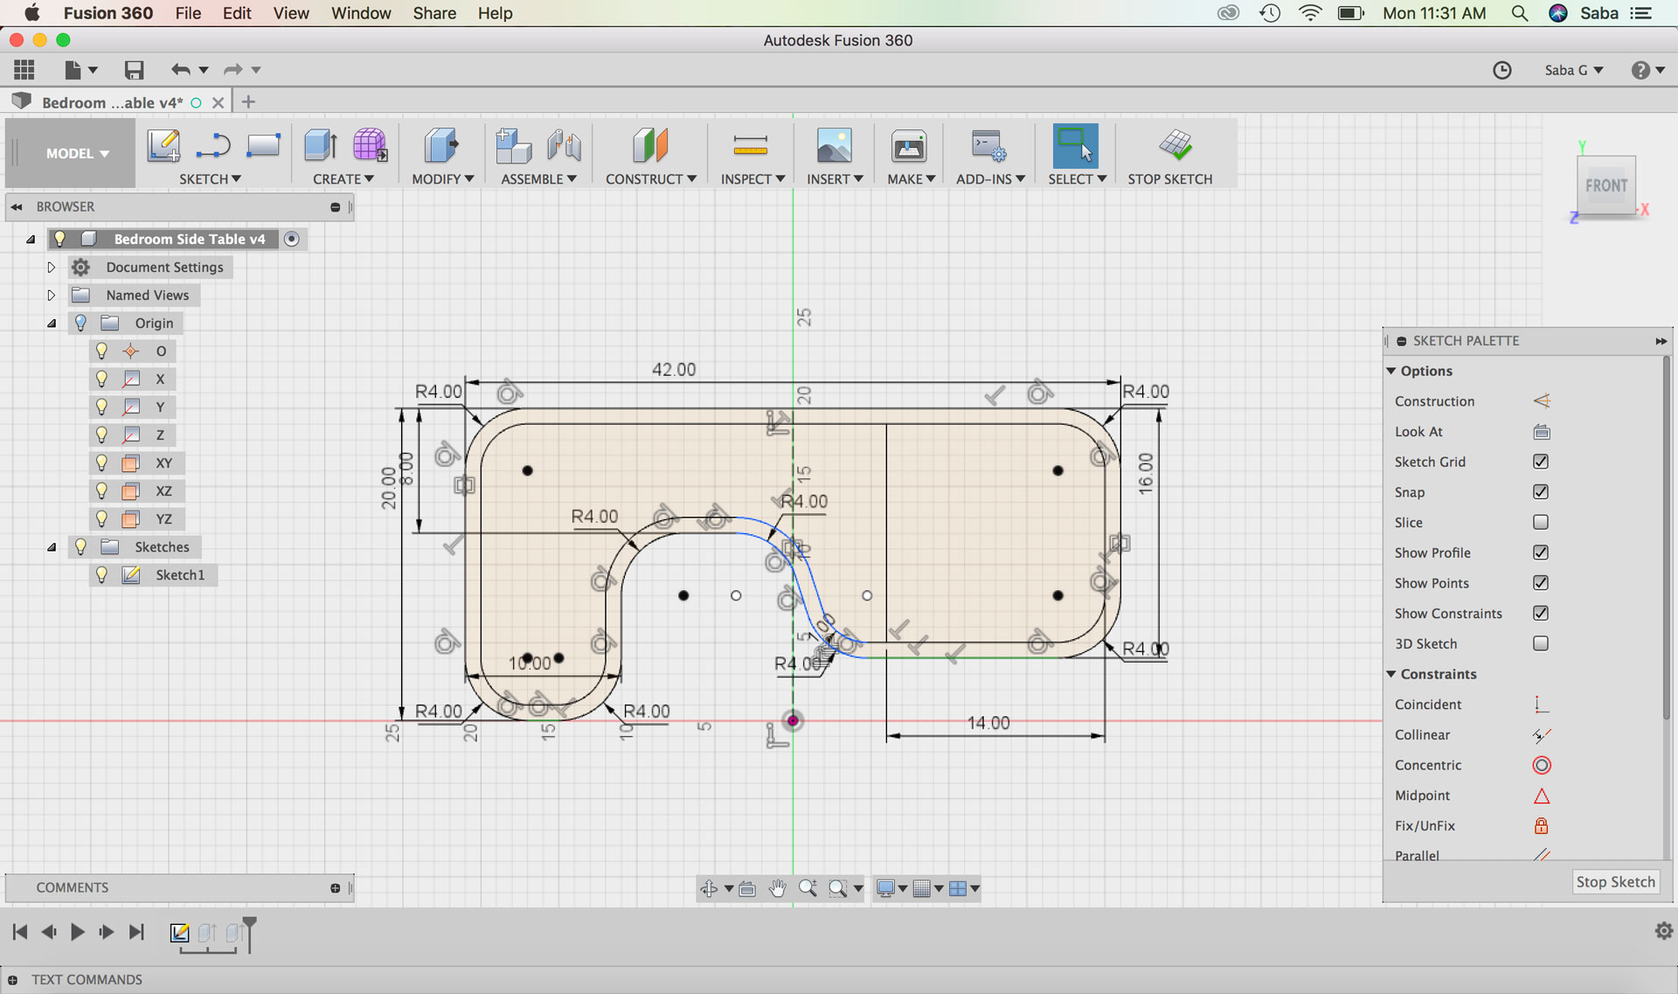
Task: Open the Window menu in menu bar
Action: point(360,13)
